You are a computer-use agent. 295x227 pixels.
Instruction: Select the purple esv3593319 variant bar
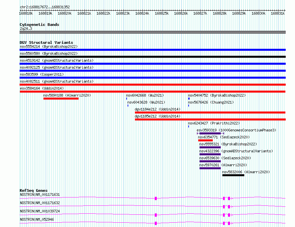(x=210, y=133)
